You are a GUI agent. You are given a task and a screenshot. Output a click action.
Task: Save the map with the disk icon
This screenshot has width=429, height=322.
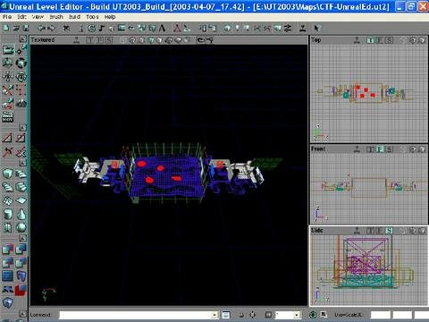click(x=26, y=29)
